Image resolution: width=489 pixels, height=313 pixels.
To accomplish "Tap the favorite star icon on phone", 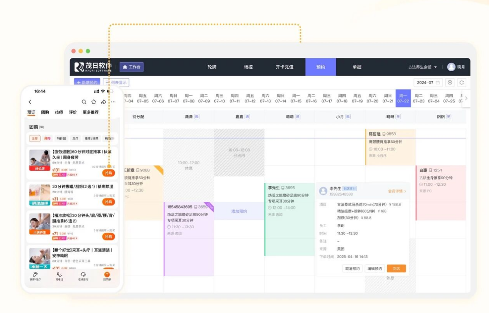I will click(x=94, y=102).
